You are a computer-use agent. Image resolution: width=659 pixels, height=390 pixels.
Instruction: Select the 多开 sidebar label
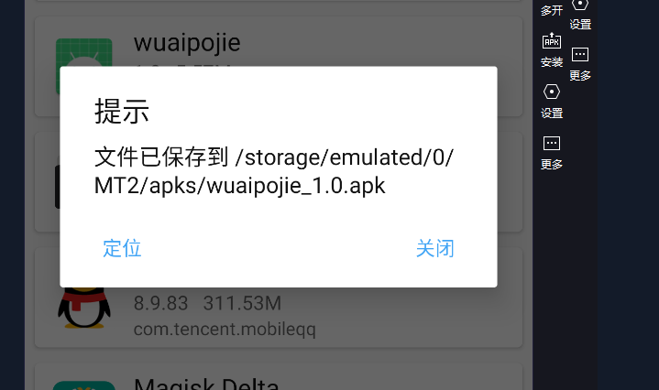552,10
